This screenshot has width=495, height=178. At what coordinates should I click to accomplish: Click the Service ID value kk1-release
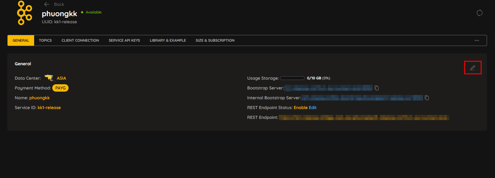pos(49,108)
